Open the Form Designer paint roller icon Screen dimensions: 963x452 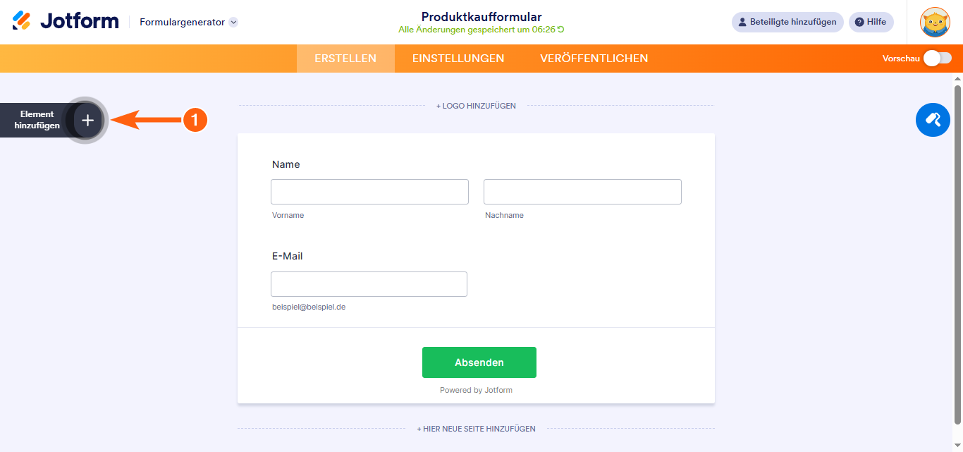pyautogui.click(x=933, y=120)
